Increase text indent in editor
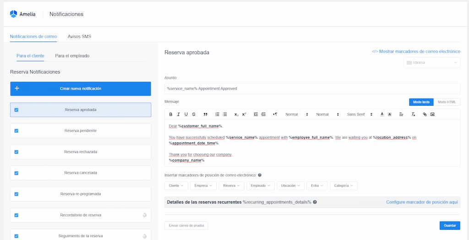Screen dimensions: 469x240 (x=263, y=114)
